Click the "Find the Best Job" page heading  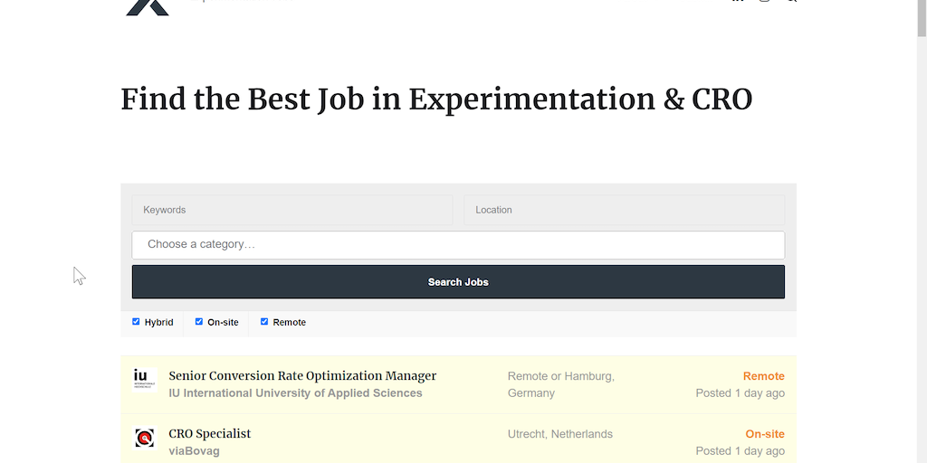436,99
